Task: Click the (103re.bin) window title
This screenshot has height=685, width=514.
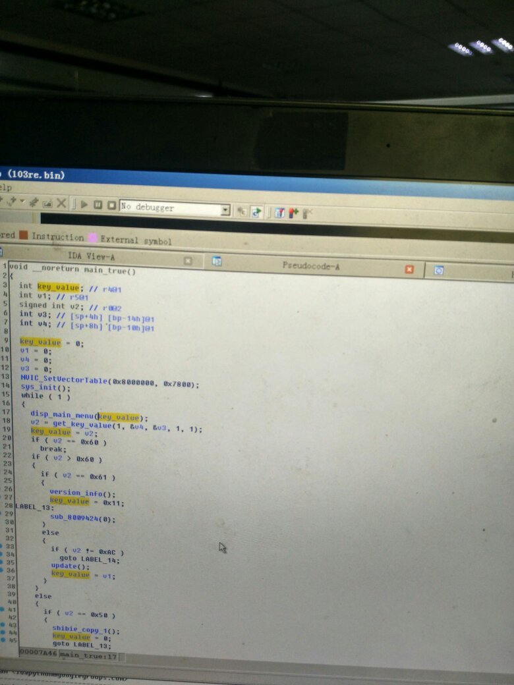Action: click(x=36, y=175)
